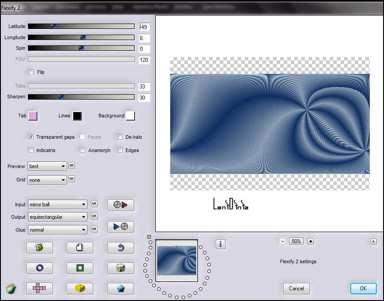Click the Flaming Pear logo icon

click(x=11, y=289)
